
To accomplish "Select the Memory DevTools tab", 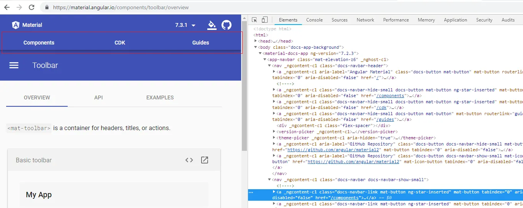I will [x=426, y=20].
